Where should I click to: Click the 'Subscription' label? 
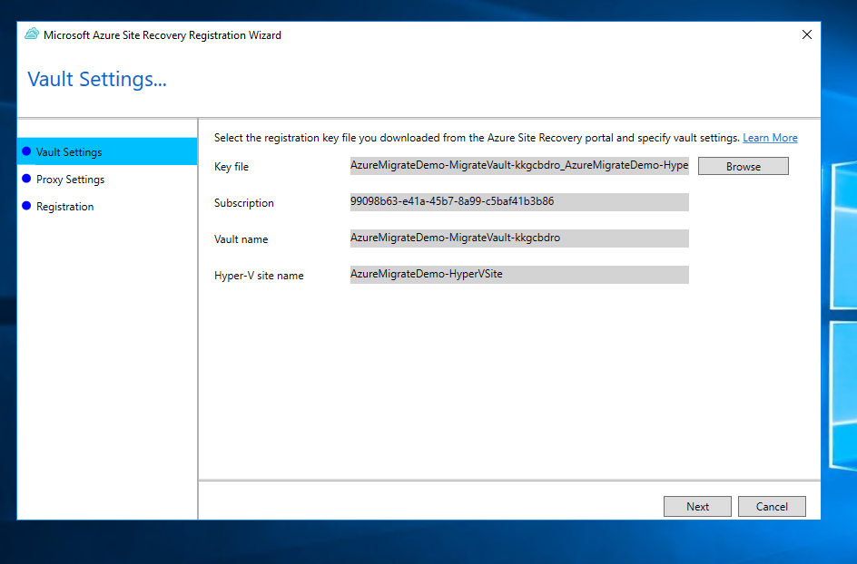(244, 203)
